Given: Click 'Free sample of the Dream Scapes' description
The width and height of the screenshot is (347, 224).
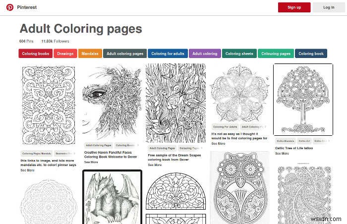Looking at the screenshot, I should coord(174,158).
